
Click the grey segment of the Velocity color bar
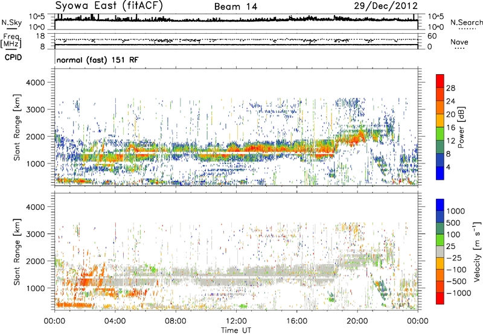click(440, 251)
